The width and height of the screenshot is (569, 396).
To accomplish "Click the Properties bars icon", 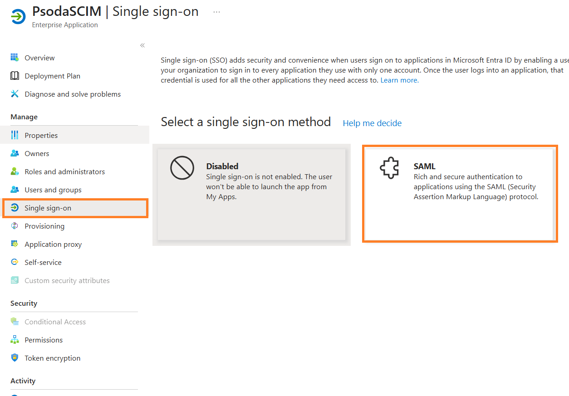I will (15, 135).
